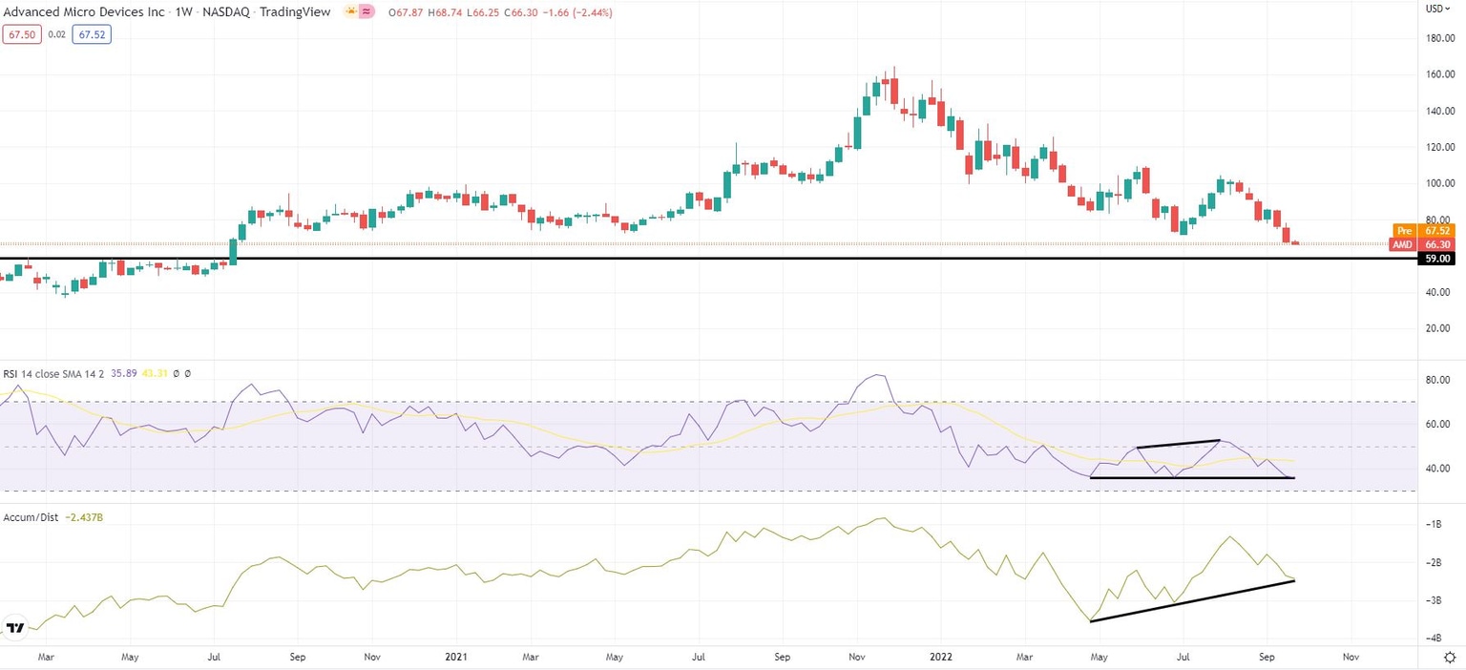Click the 67.52 ask price button
The width and height of the screenshot is (1466, 670).
[x=91, y=33]
